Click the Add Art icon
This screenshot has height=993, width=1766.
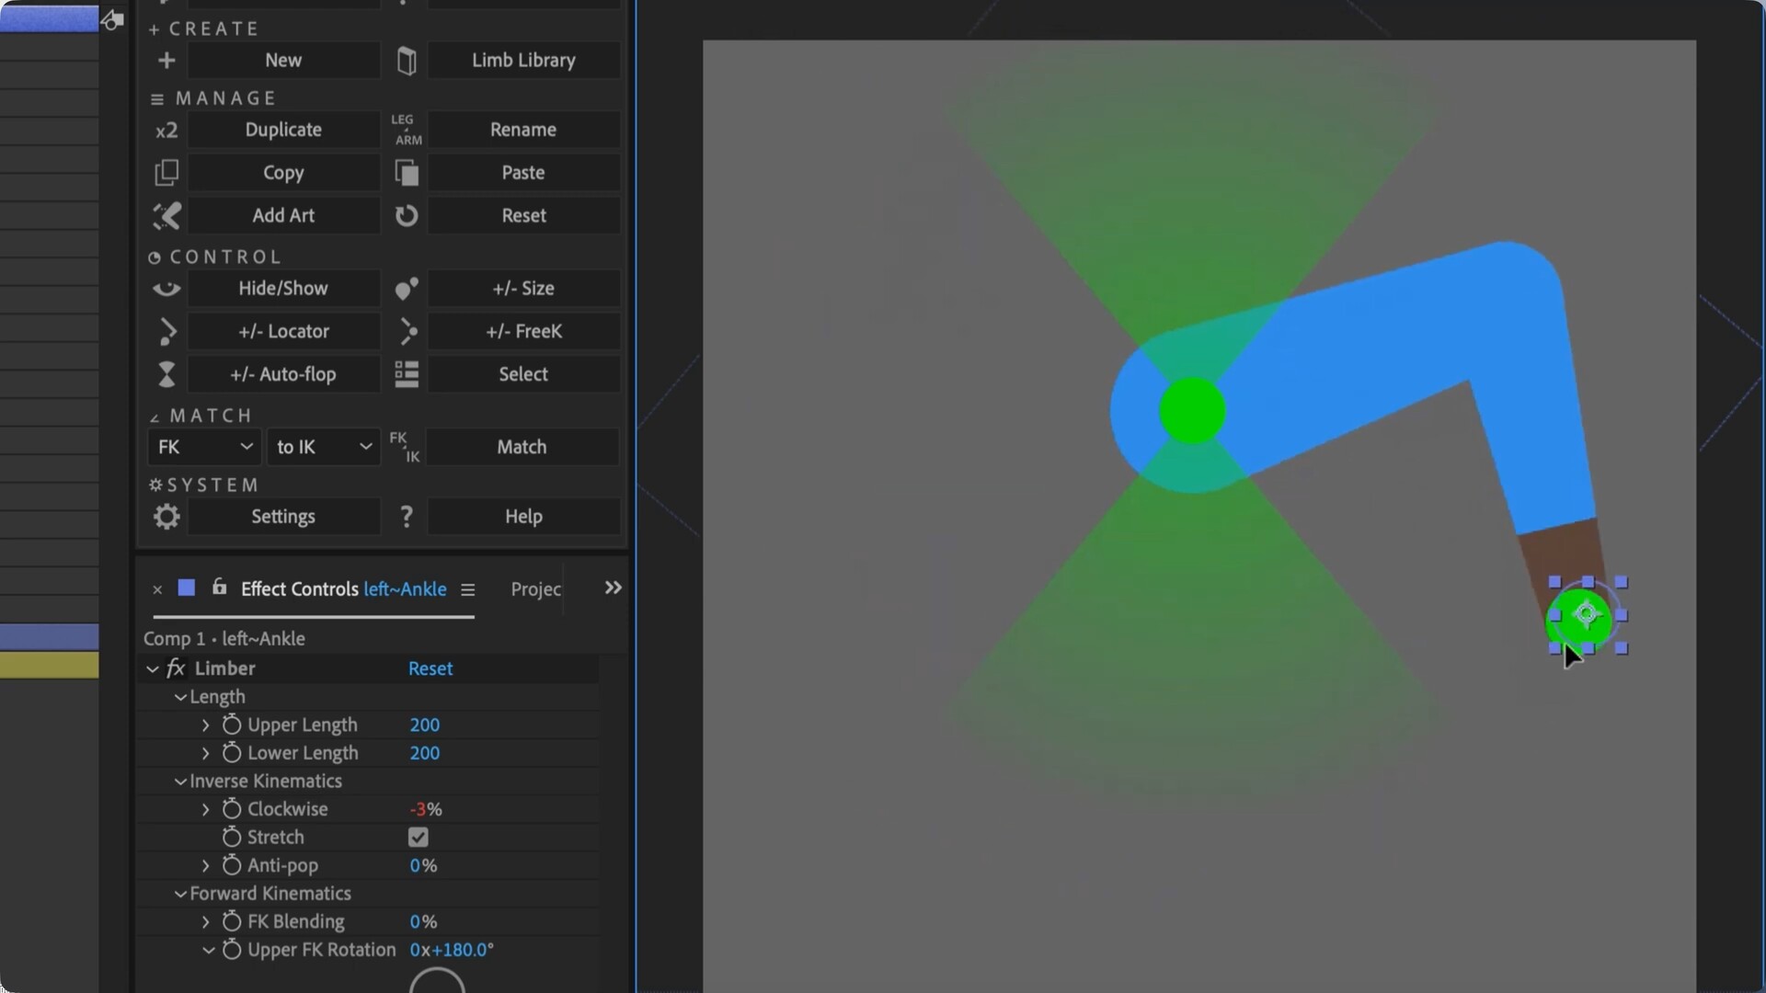[166, 216]
